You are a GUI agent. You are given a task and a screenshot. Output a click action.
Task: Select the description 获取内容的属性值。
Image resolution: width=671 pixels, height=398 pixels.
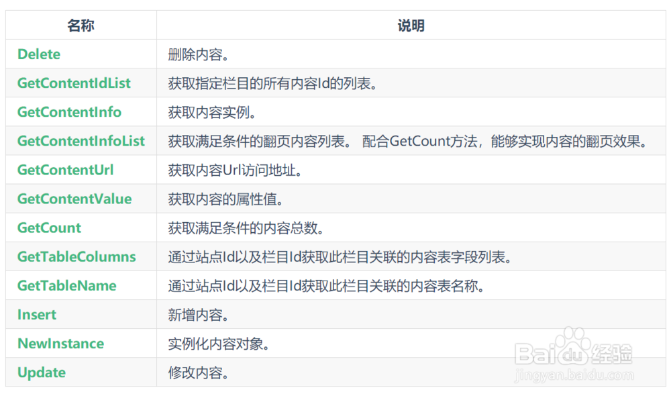226,199
